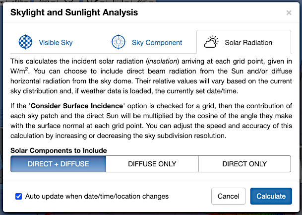Viewport: 302px width, 215px height.
Task: Cancel the solar radiation analysis
Action: [228, 196]
